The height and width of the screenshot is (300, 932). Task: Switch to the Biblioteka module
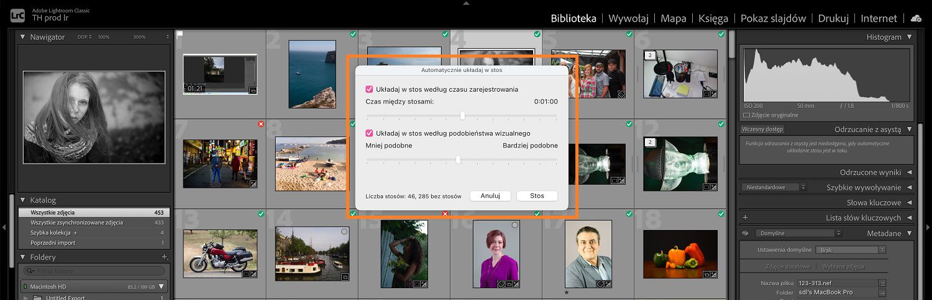pos(573,18)
